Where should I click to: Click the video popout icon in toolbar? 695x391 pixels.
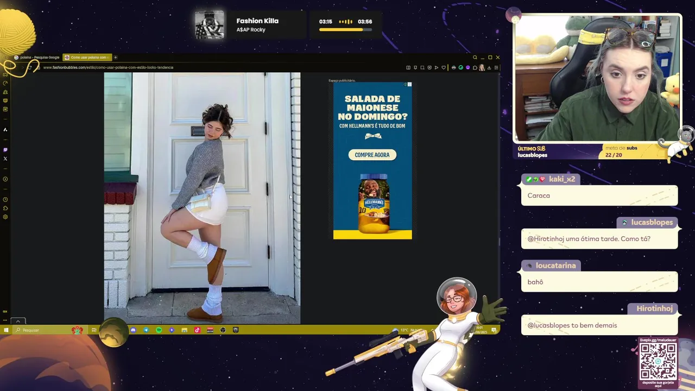(429, 67)
